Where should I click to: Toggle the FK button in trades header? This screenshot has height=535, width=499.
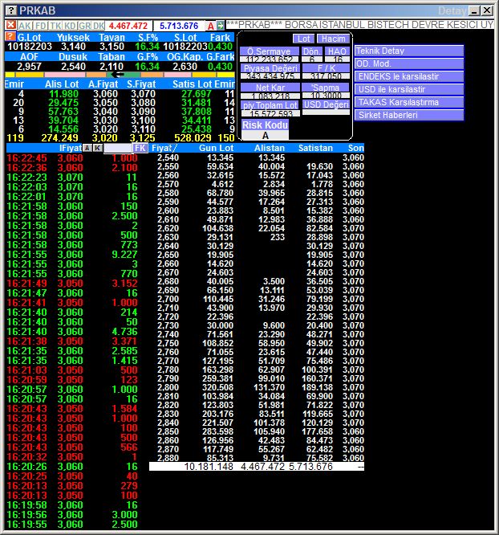coord(140,149)
